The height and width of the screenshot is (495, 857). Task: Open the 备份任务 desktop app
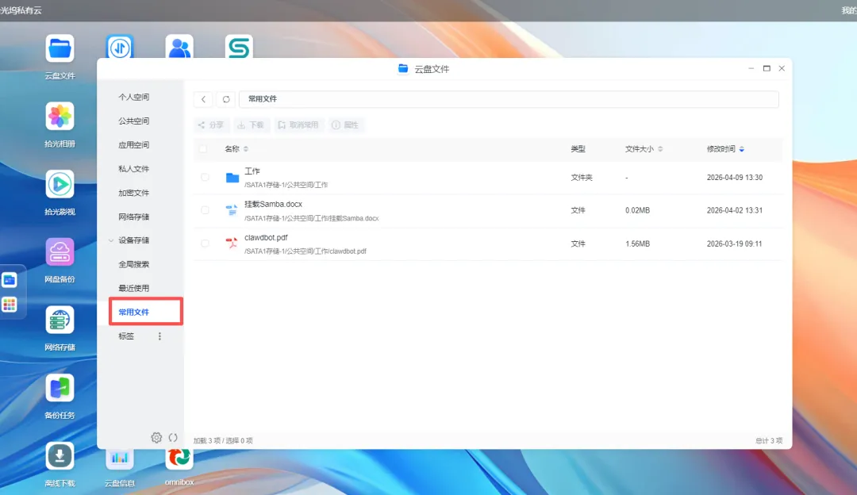tap(60, 389)
